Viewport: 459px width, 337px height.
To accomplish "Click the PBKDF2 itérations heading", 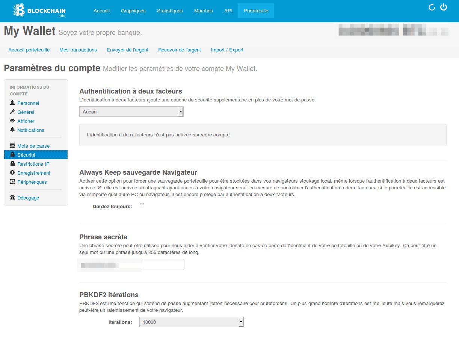I will (x=109, y=295).
